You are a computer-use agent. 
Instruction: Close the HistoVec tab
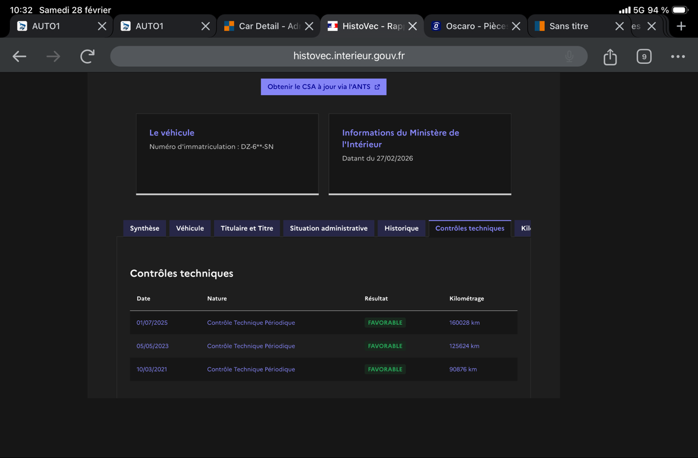click(412, 26)
